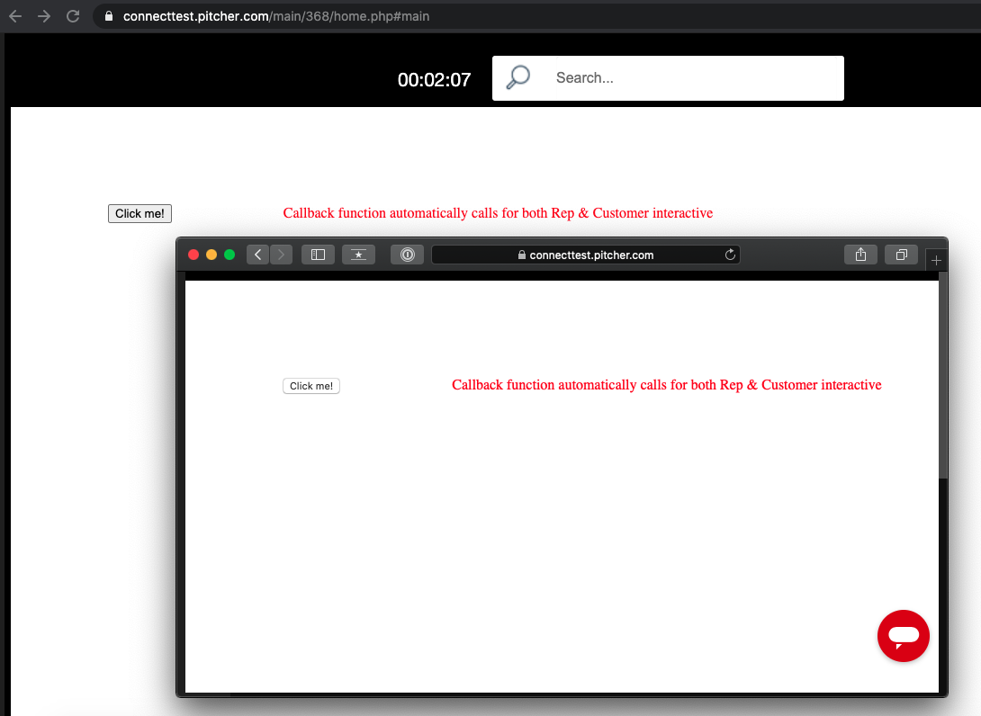Screen dimensions: 981x716
Task: Show Safari tab overview
Action: point(901,255)
